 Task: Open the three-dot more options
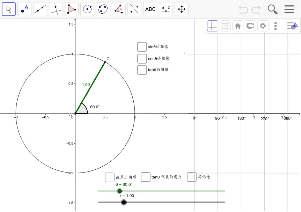coord(276,26)
